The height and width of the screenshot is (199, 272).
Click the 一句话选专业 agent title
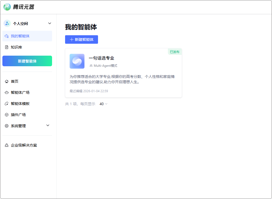point(101,58)
